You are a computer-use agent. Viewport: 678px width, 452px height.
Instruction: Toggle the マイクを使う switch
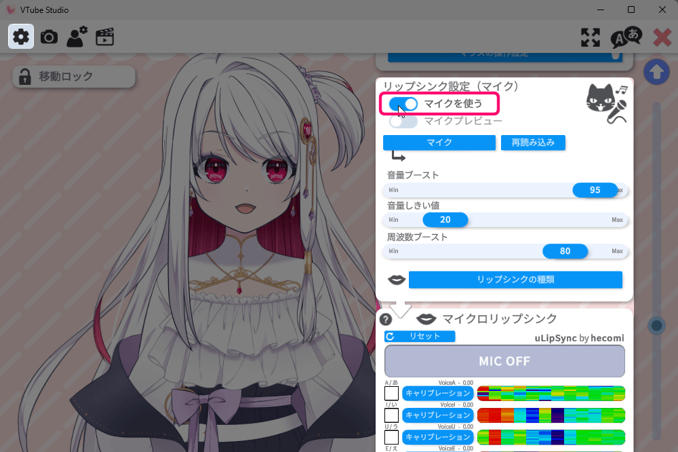click(x=403, y=104)
